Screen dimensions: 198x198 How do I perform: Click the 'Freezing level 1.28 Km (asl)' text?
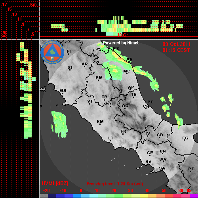115,184
